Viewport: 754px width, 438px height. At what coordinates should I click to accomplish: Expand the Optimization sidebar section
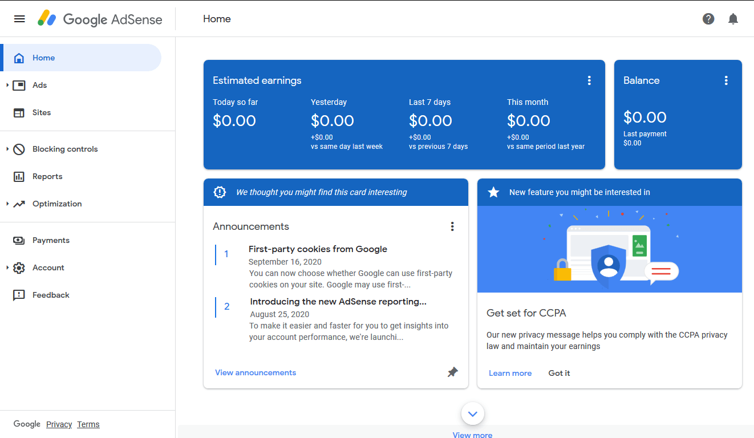[x=7, y=204]
